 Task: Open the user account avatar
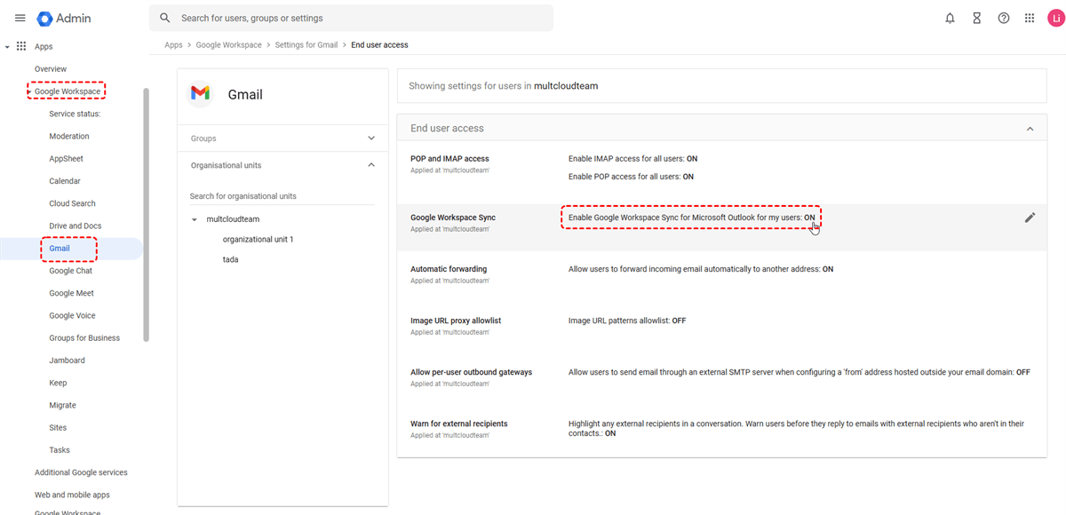click(x=1055, y=18)
